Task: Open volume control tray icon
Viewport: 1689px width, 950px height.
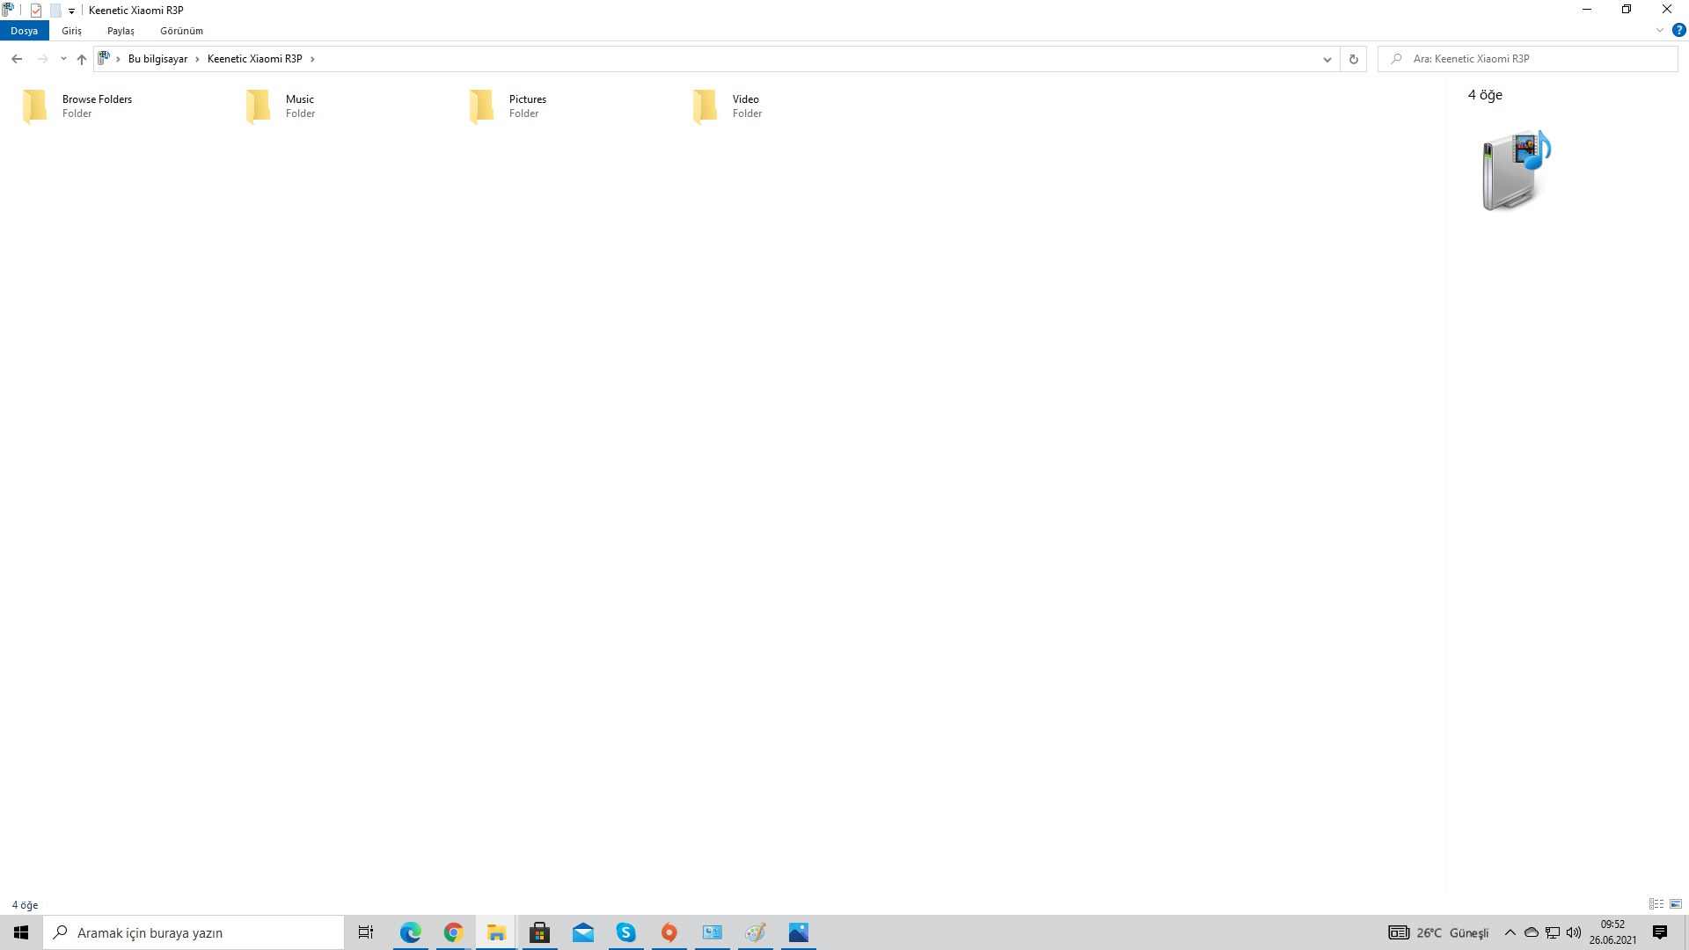Action: (1574, 932)
